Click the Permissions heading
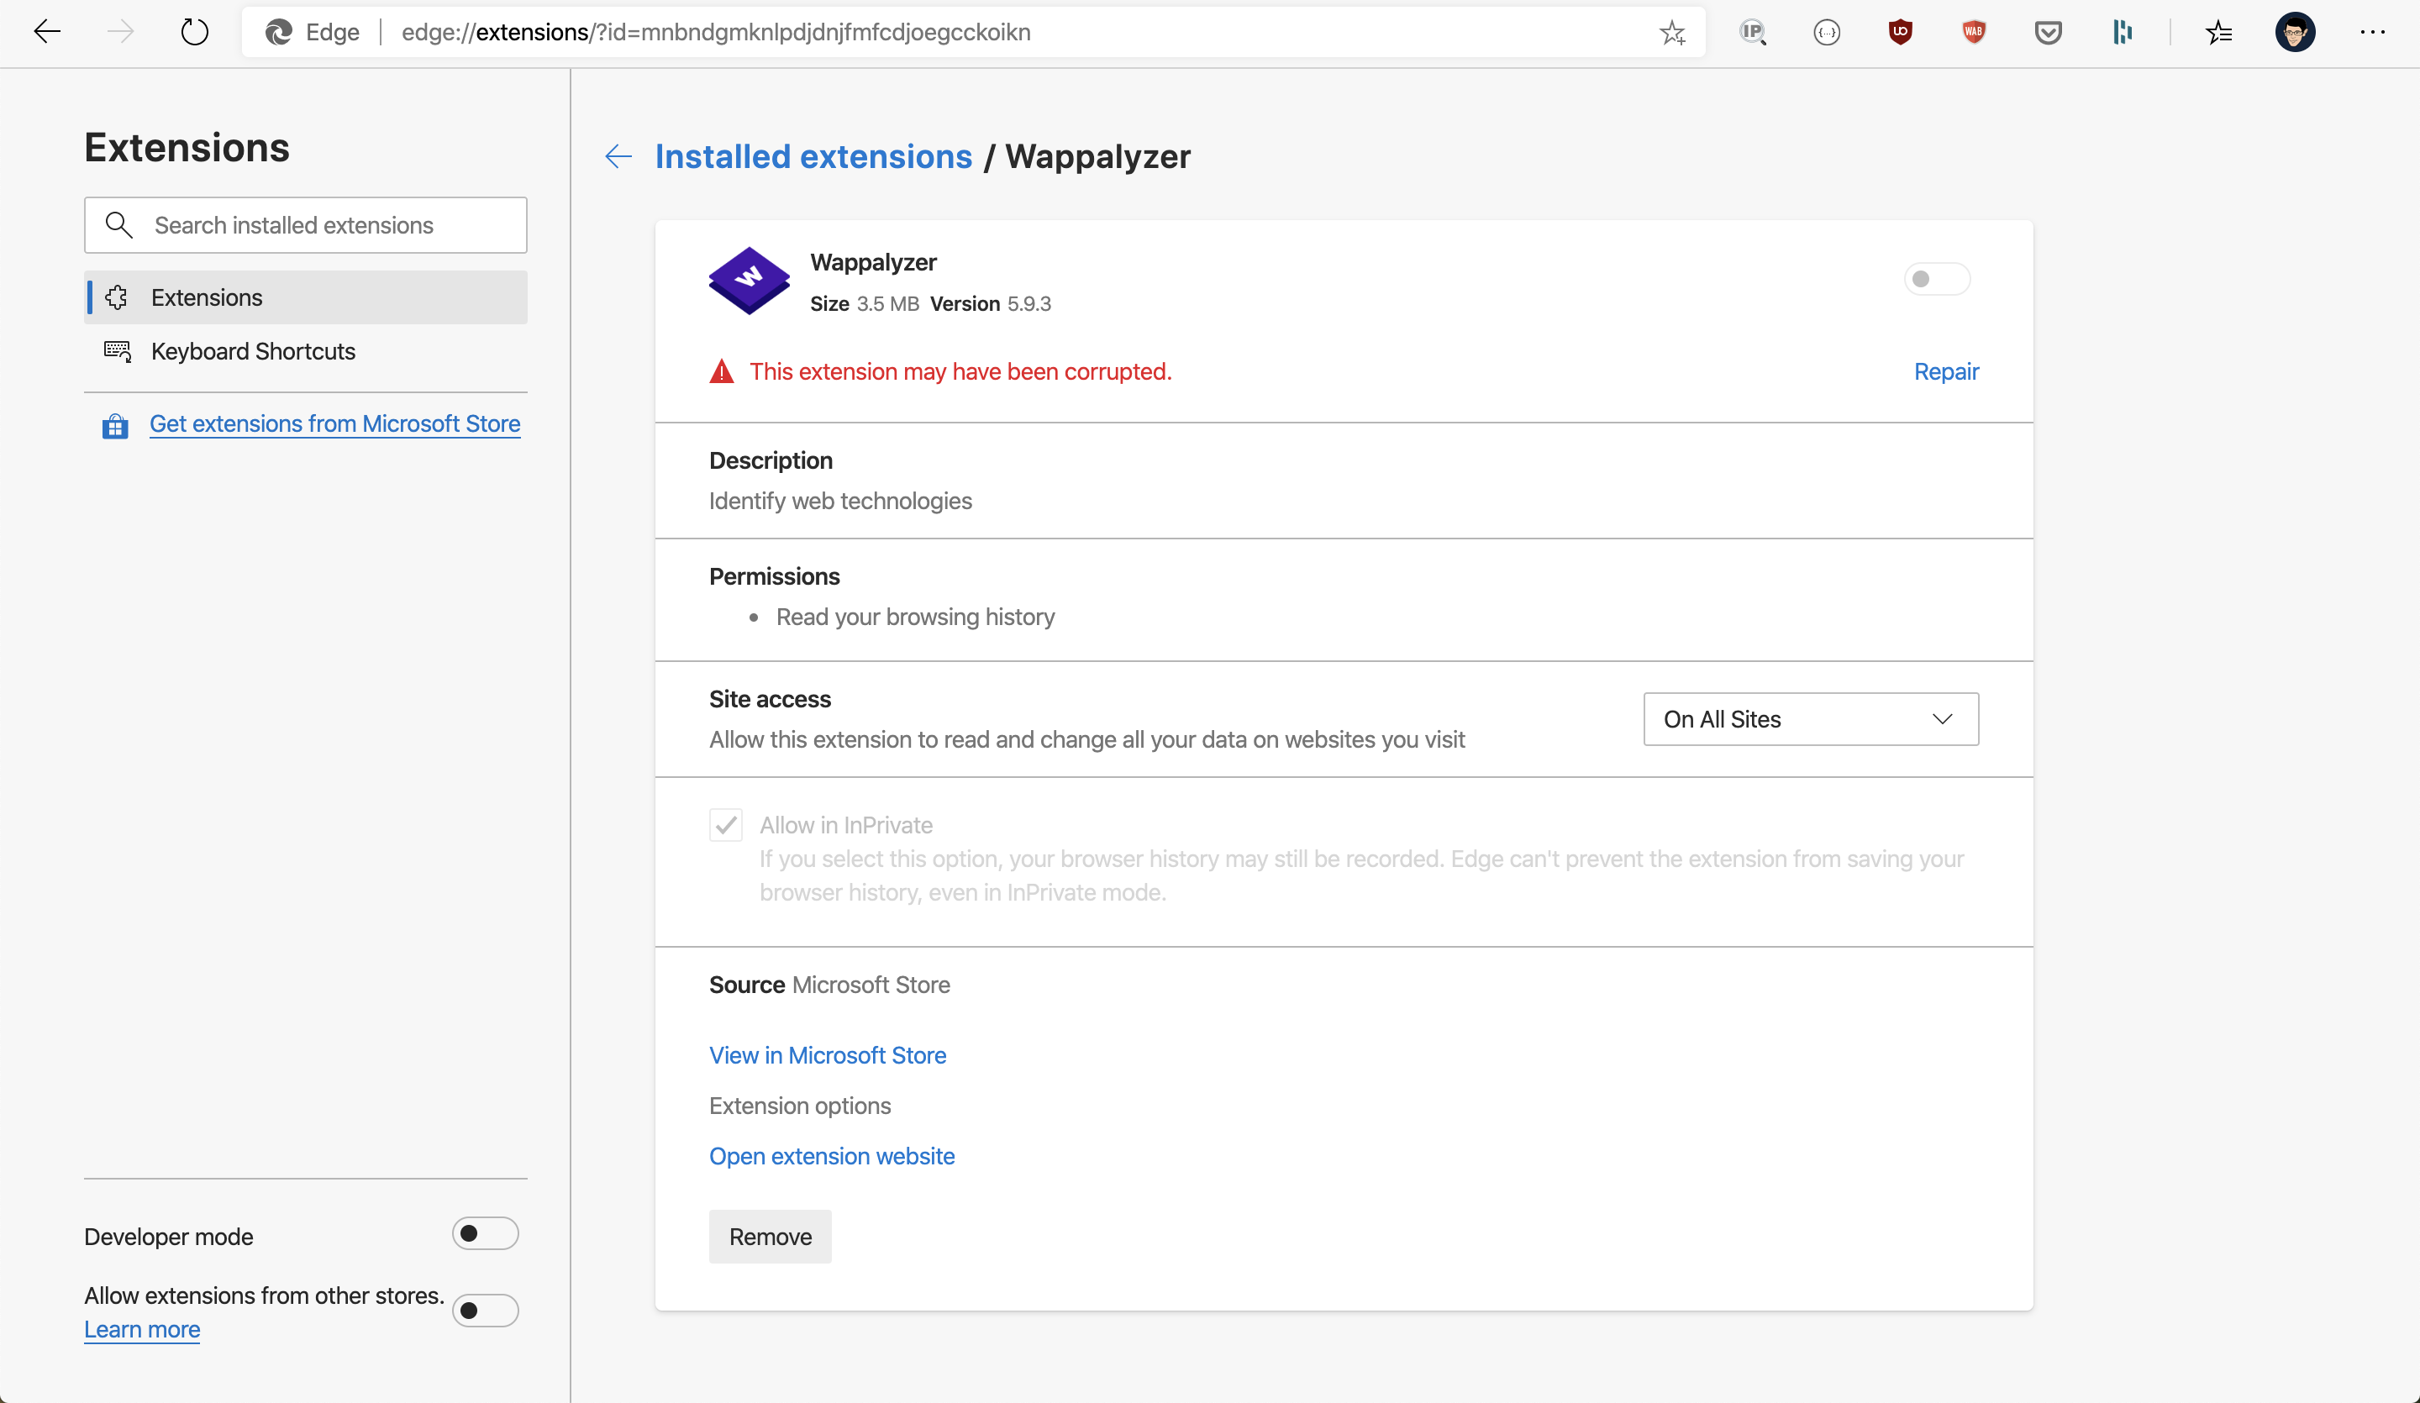The width and height of the screenshot is (2420, 1403). click(x=774, y=576)
